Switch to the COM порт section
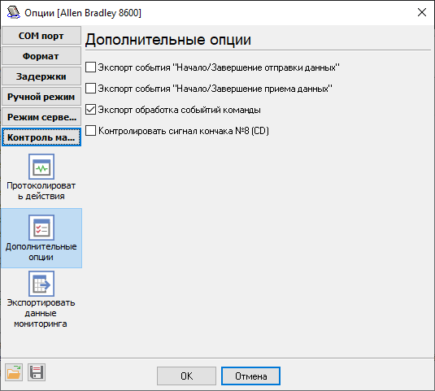This screenshot has height=391, width=435. point(41,36)
